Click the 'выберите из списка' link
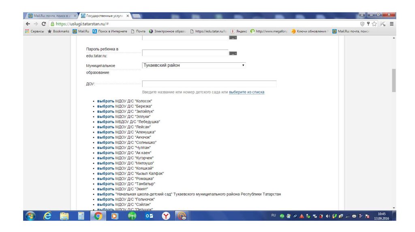The width and height of the screenshot is (415, 232). coord(246,92)
